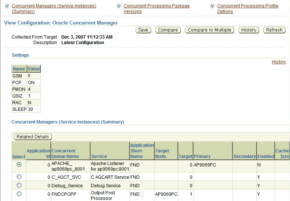
Task: Click the SLEEP setting name
Action: click(19, 109)
